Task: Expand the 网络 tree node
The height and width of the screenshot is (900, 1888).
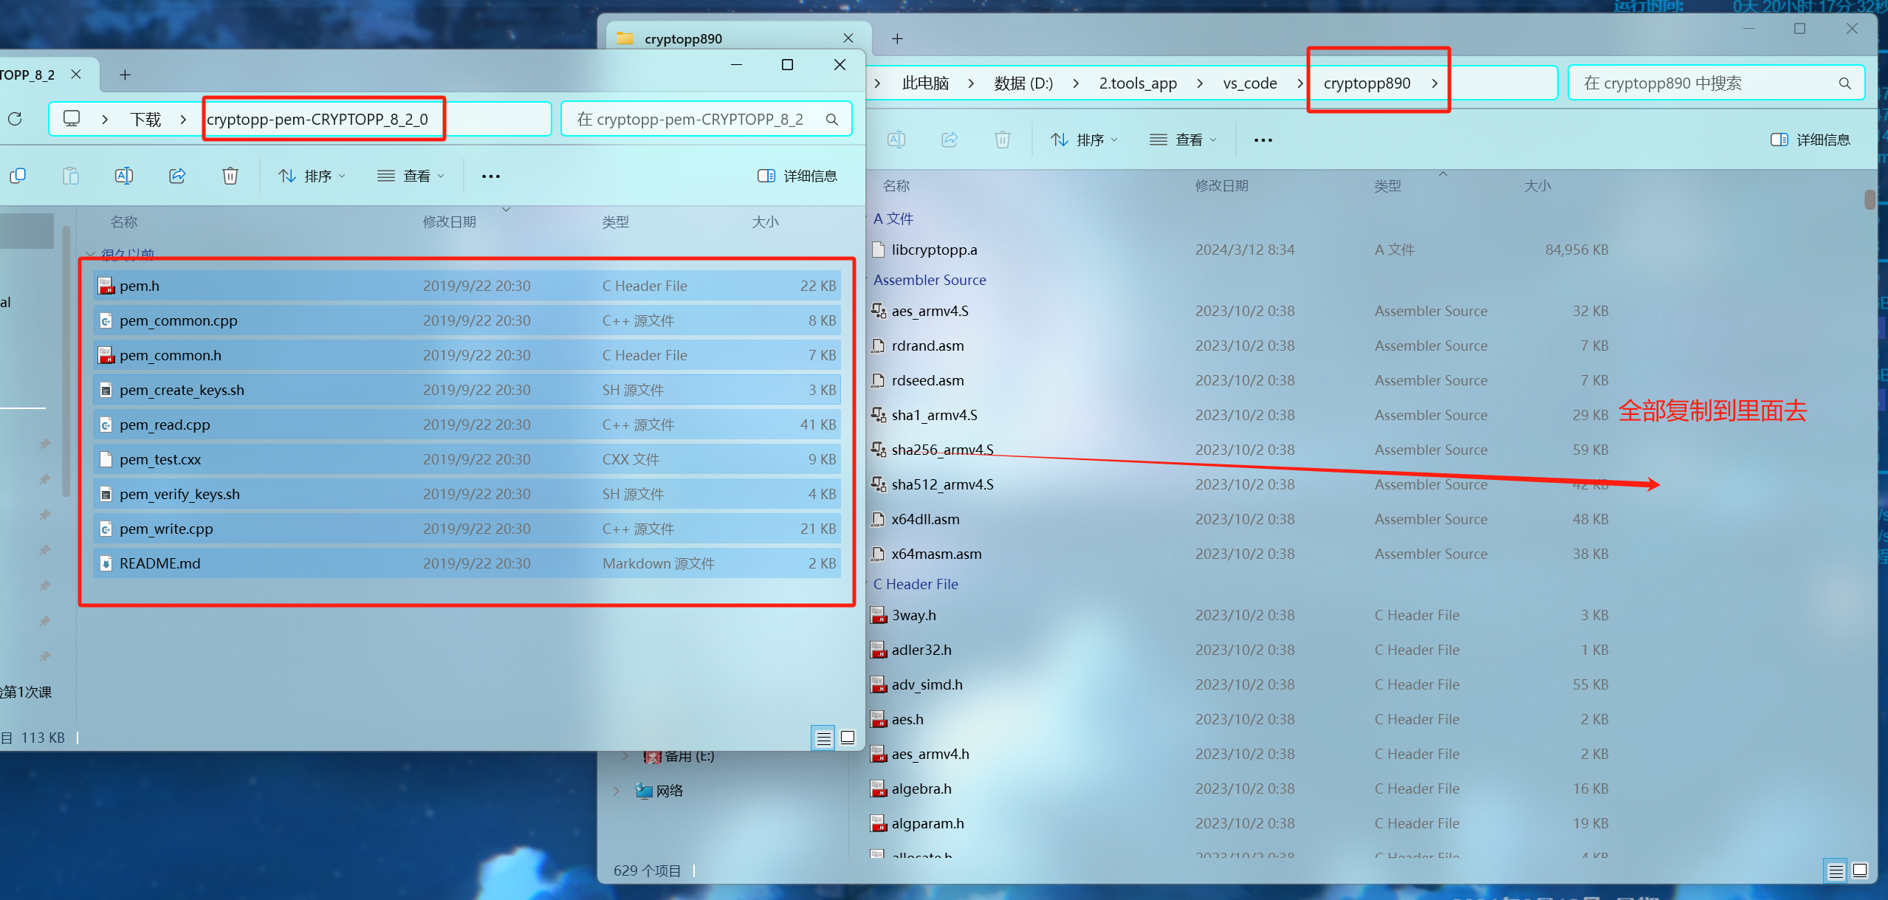Action: click(616, 791)
